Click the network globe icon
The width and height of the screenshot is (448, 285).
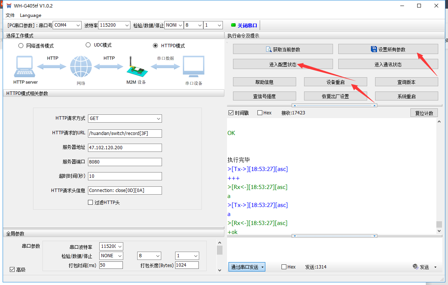point(81,67)
